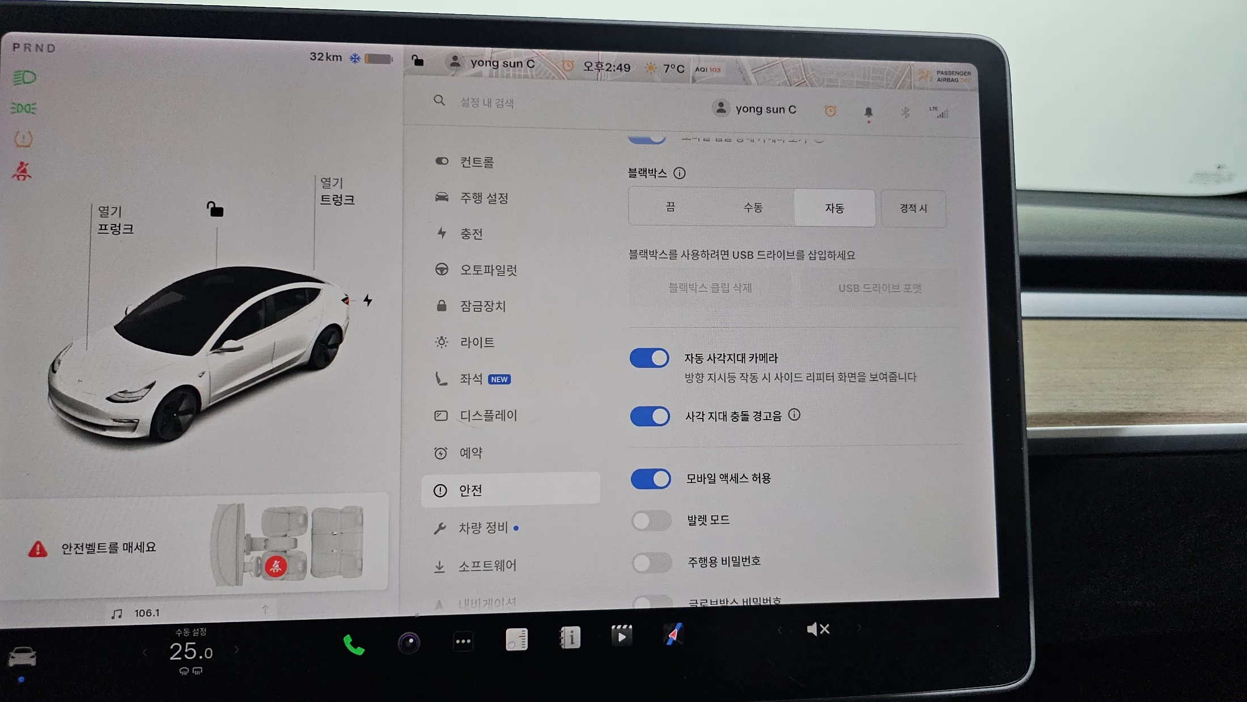Image resolution: width=1247 pixels, height=702 pixels.
Task: Click the 설정 내 검색 search field
Action: [486, 103]
